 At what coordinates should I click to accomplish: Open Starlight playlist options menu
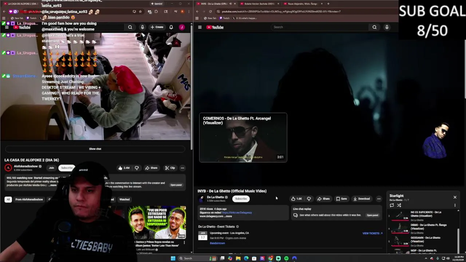tap(455, 205)
